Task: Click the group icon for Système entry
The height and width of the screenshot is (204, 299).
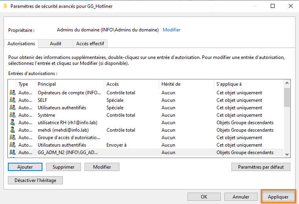Action: coord(13,115)
